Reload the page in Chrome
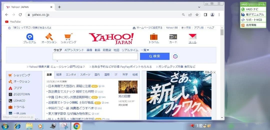 pos(20,15)
